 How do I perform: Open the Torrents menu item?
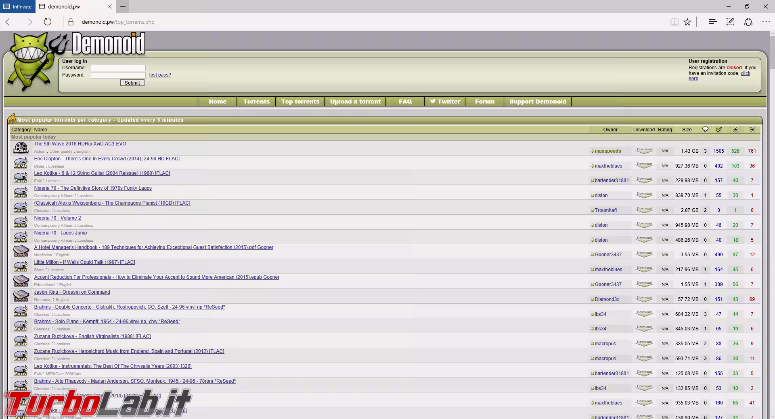256,102
